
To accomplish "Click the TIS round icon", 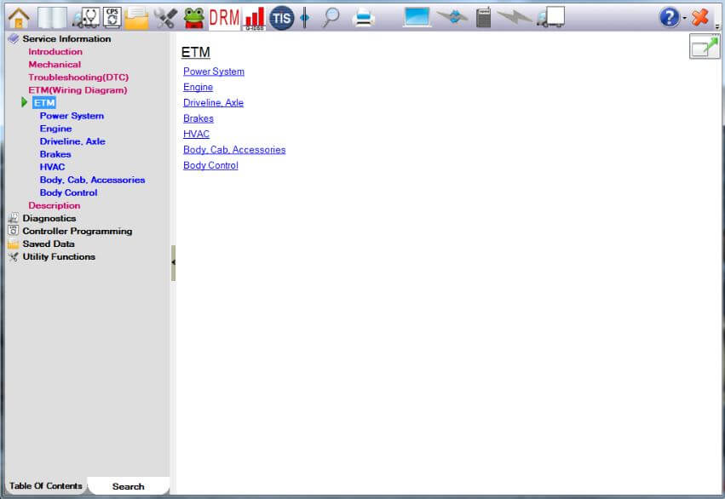I will click(281, 17).
